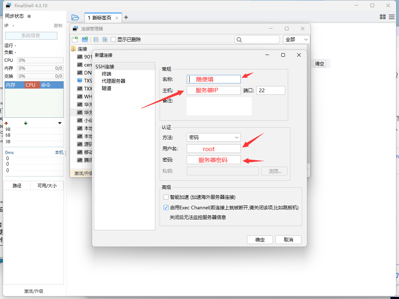The height and width of the screenshot is (299, 399).
Task: Click the gray sync status dot
Action: tap(29, 16)
